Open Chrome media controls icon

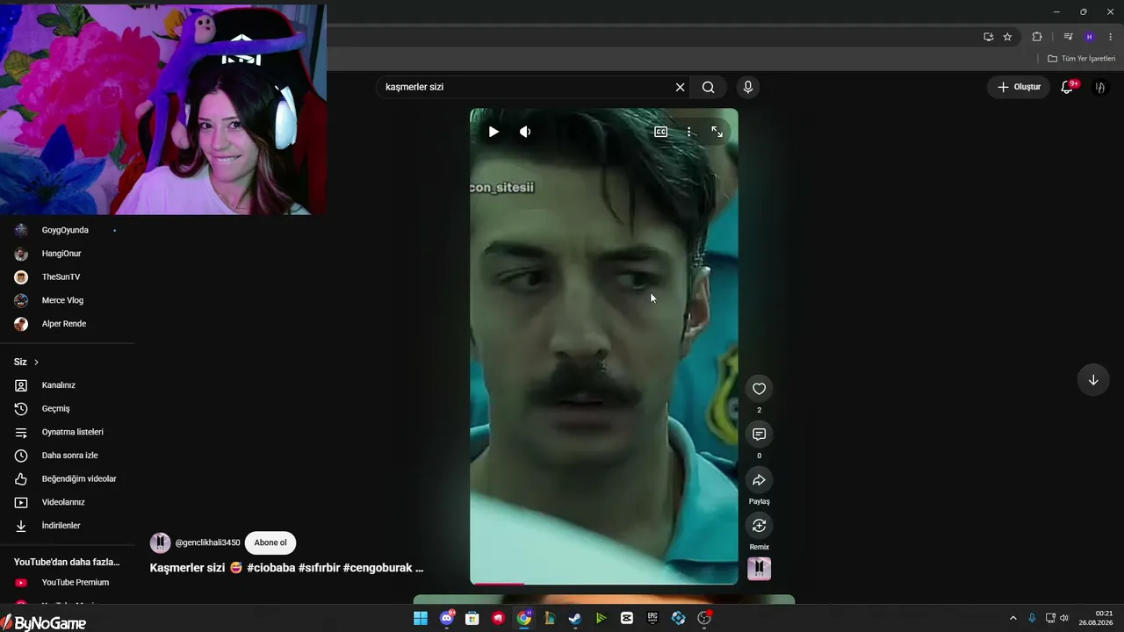[1068, 37]
